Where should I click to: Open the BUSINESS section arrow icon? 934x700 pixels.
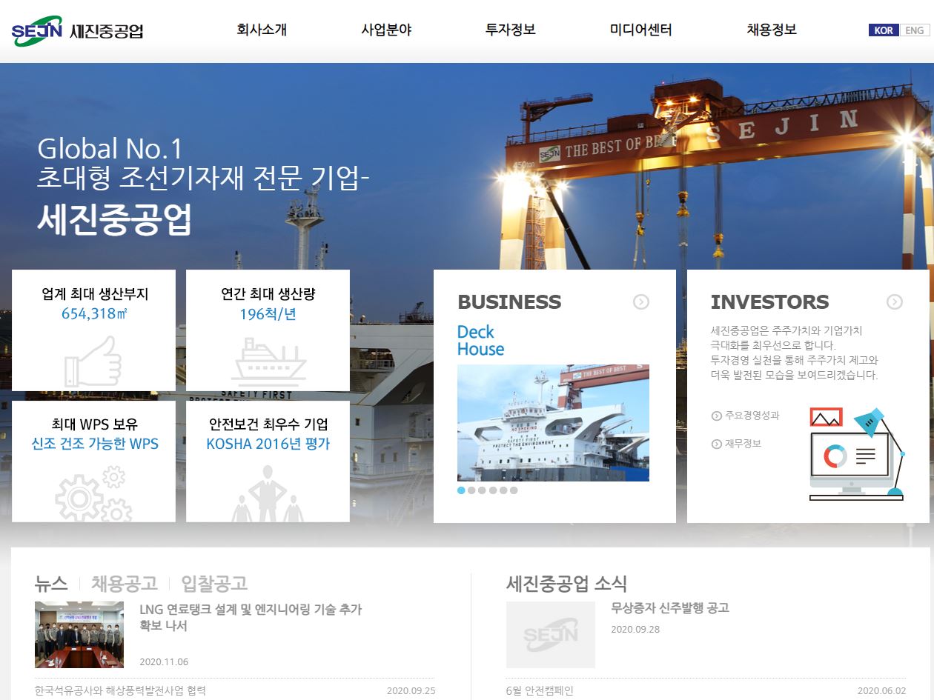(x=641, y=301)
